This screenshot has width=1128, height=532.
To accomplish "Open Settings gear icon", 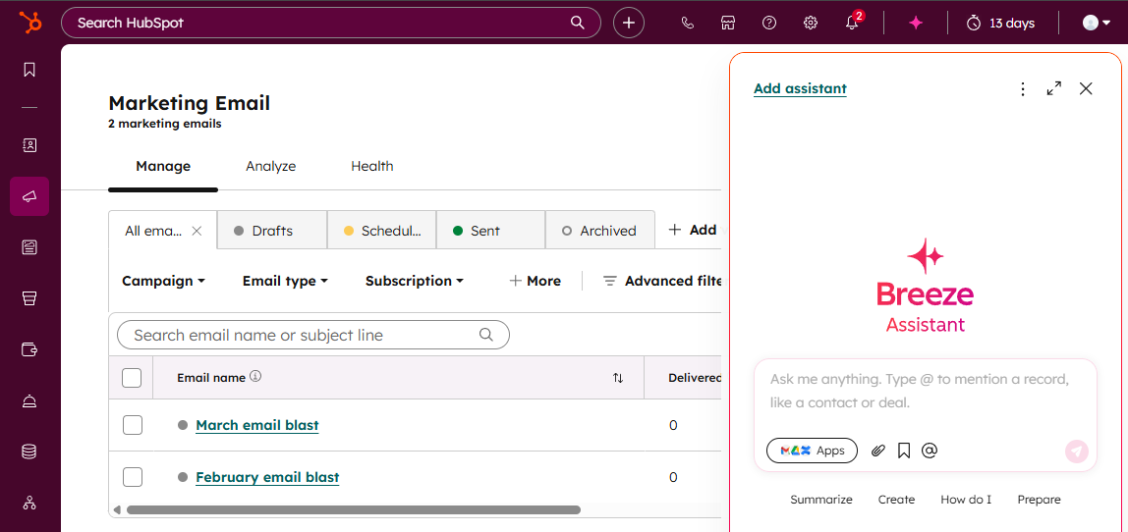I will click(811, 23).
